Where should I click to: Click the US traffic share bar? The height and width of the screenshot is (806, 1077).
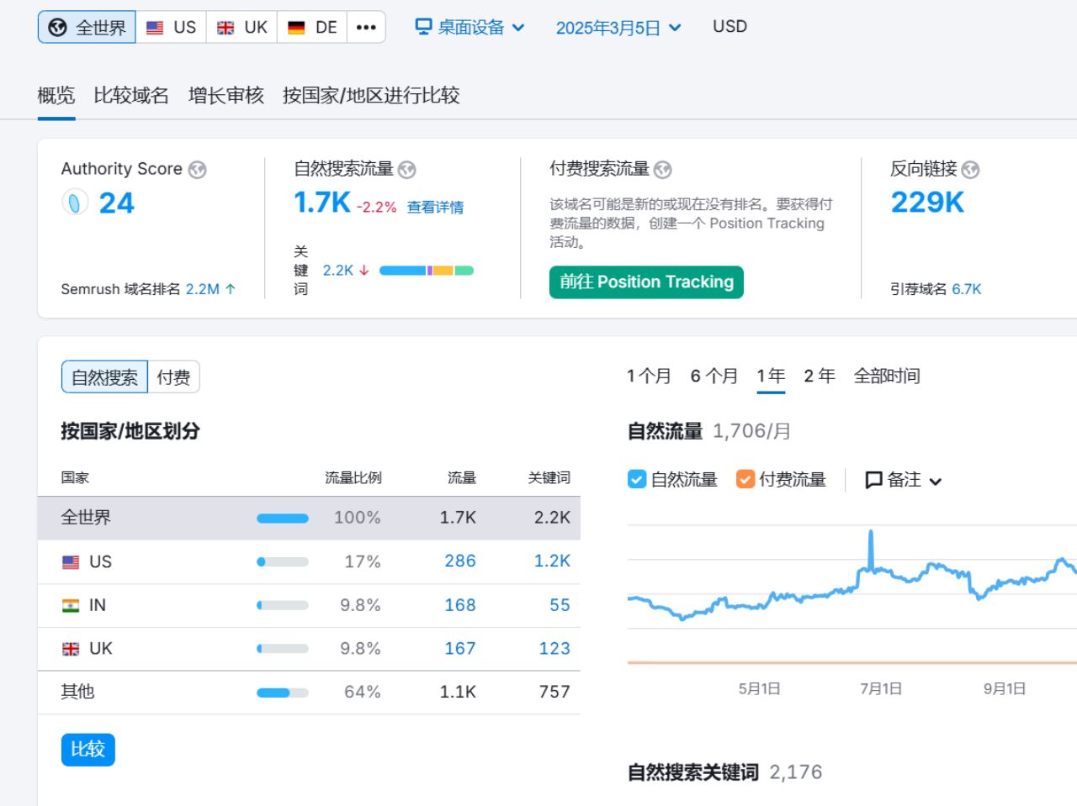tap(283, 562)
